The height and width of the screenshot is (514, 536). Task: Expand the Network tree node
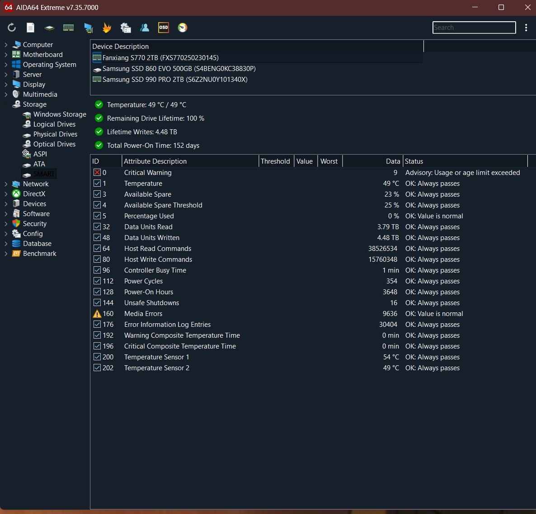coord(6,184)
